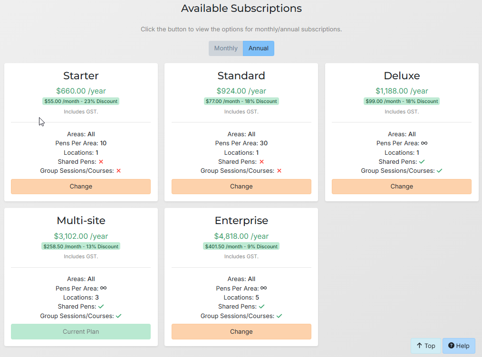Click green check beside Deluxe Shared Pens
The width and height of the screenshot is (482, 357).
(422, 161)
